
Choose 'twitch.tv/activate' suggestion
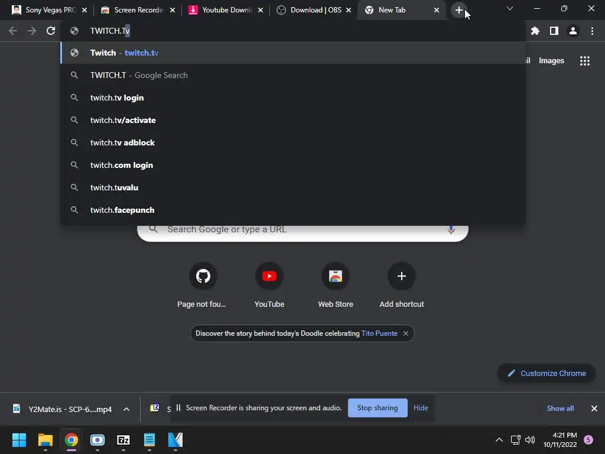click(x=293, y=120)
